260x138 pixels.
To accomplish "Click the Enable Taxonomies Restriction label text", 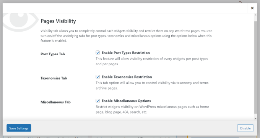I will tap(127, 77).
